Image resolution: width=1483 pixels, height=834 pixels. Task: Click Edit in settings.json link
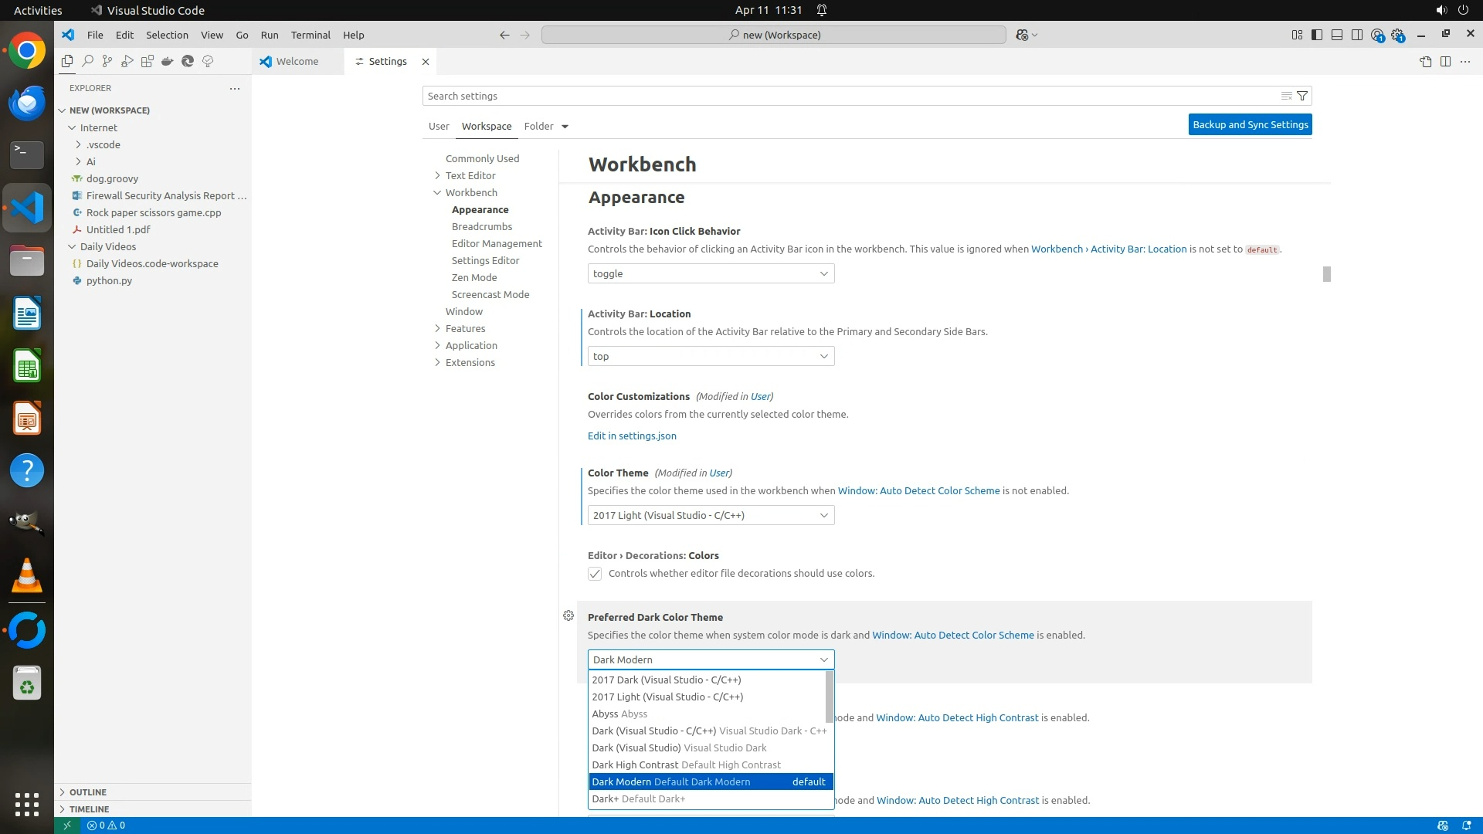(632, 436)
